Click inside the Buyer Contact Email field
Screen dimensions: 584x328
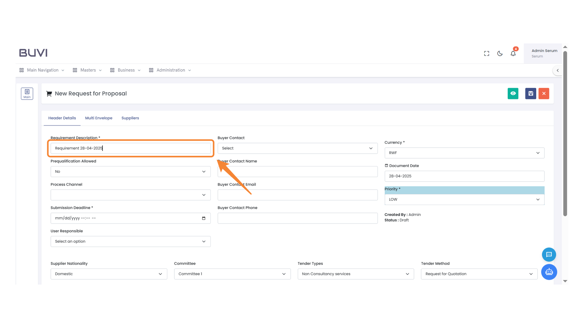pos(297,195)
